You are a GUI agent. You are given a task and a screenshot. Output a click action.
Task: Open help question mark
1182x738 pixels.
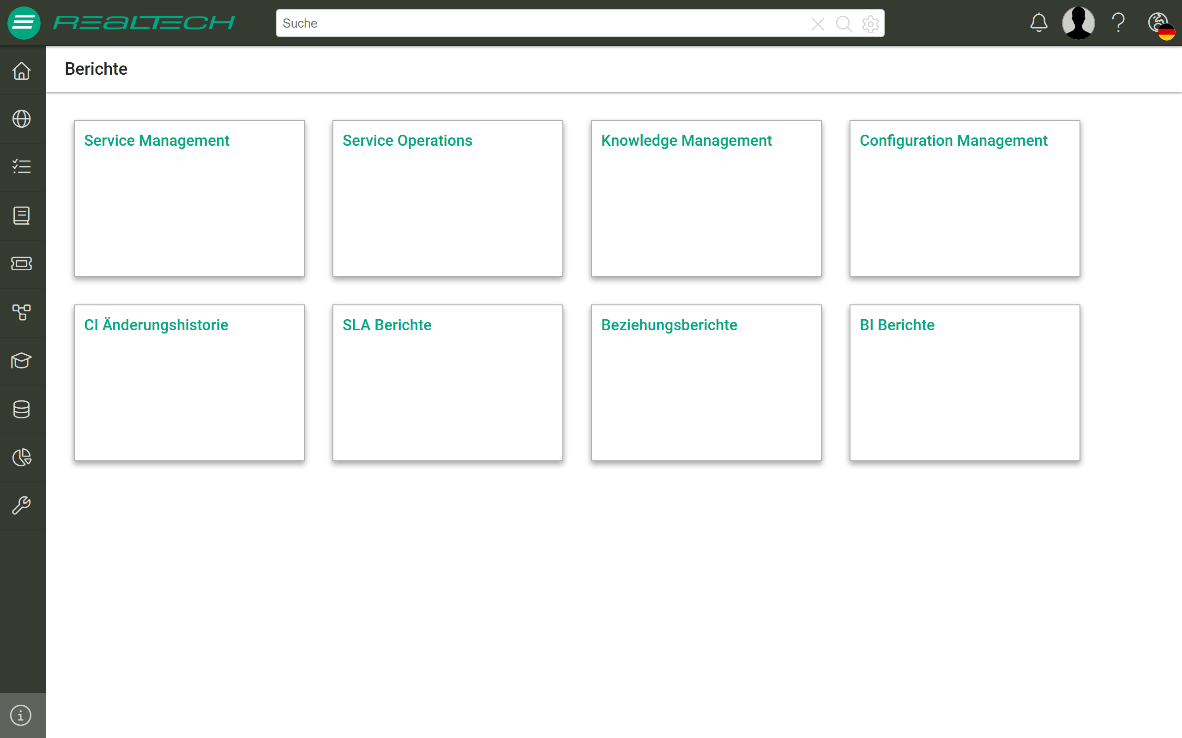pyautogui.click(x=1118, y=23)
